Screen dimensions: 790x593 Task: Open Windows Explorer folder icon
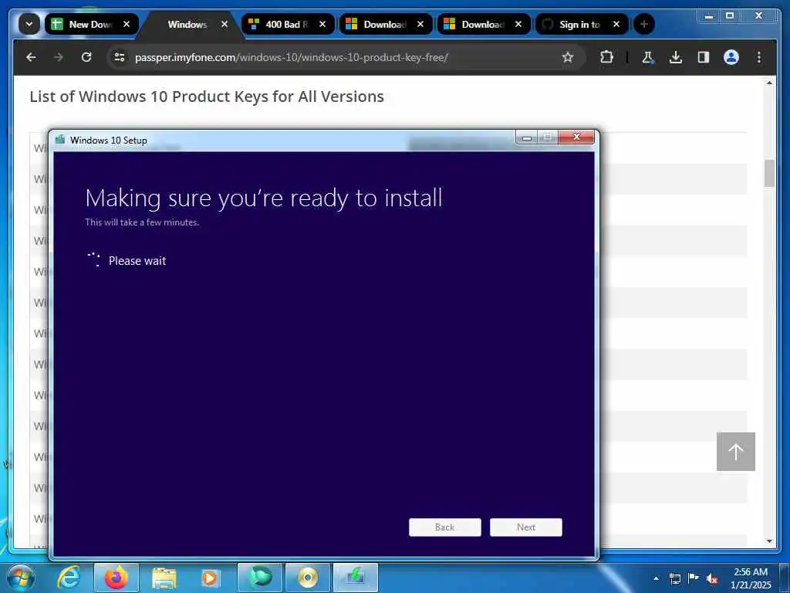(164, 578)
